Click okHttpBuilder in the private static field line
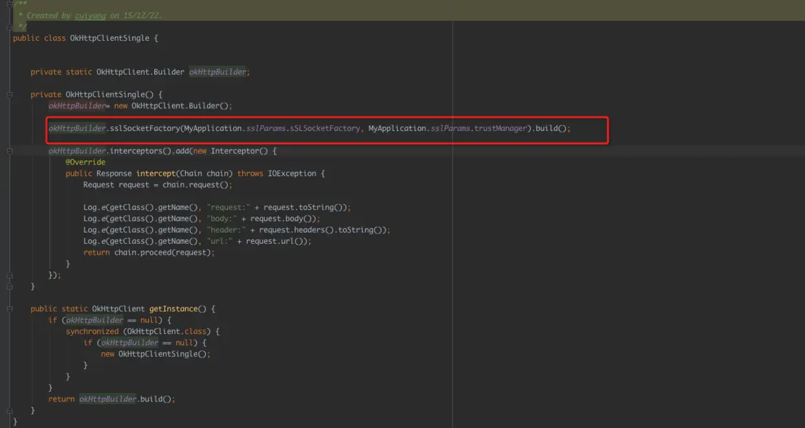The height and width of the screenshot is (428, 805). coord(217,72)
